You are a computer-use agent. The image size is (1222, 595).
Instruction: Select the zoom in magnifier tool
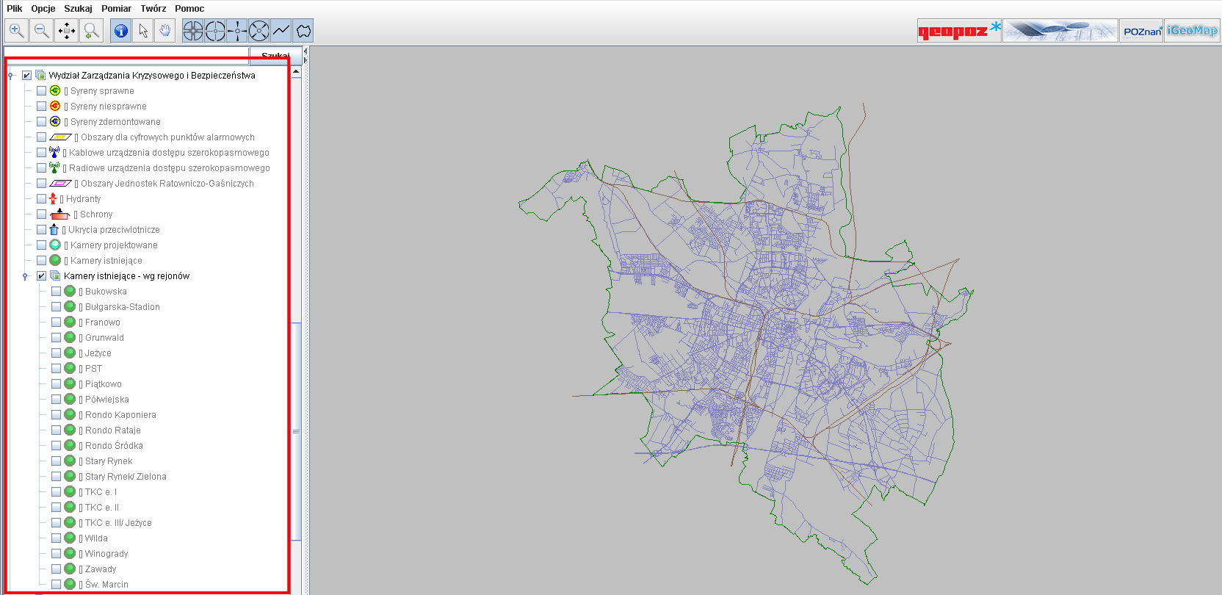click(16, 31)
